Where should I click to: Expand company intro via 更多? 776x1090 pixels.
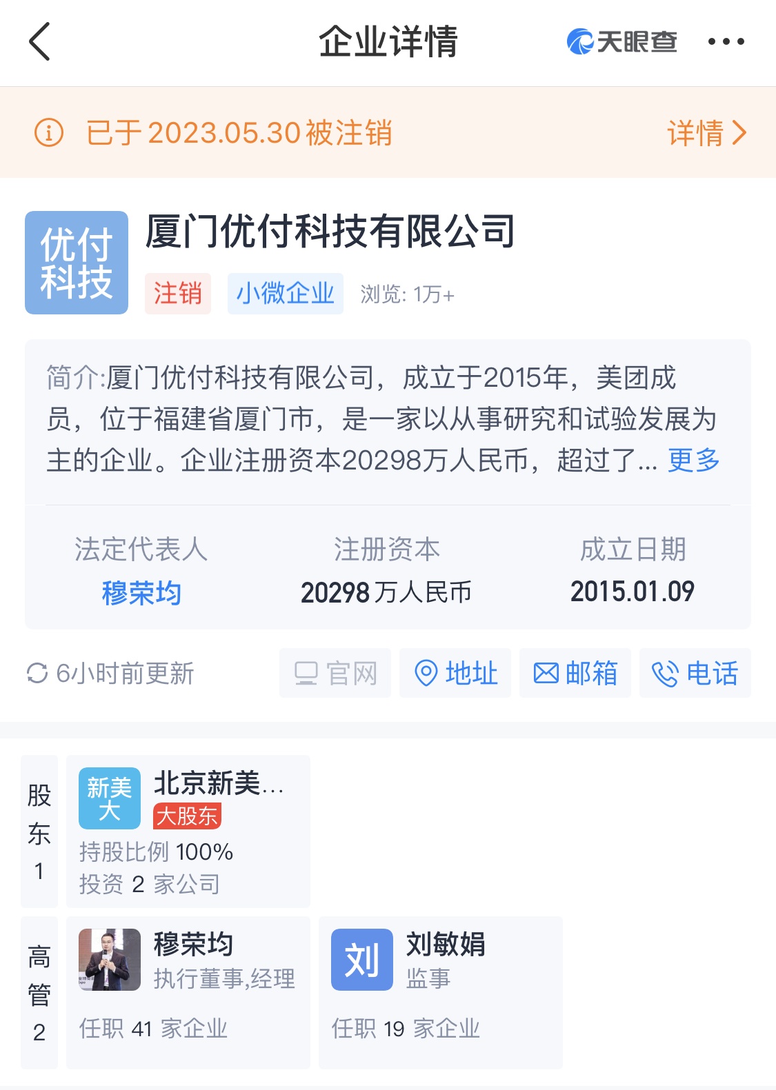tap(693, 460)
